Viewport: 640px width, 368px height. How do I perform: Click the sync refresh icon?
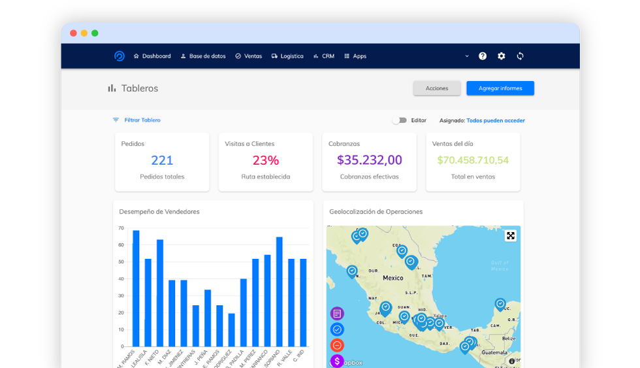click(520, 56)
